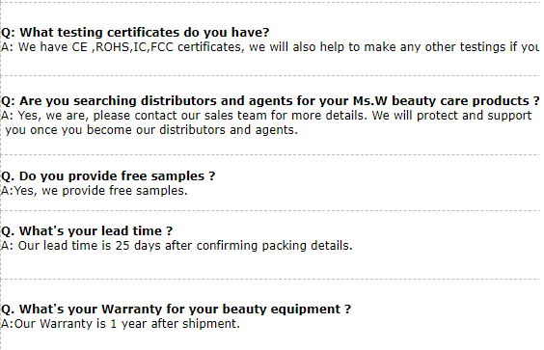Click the distributors and agents question

coord(270,101)
